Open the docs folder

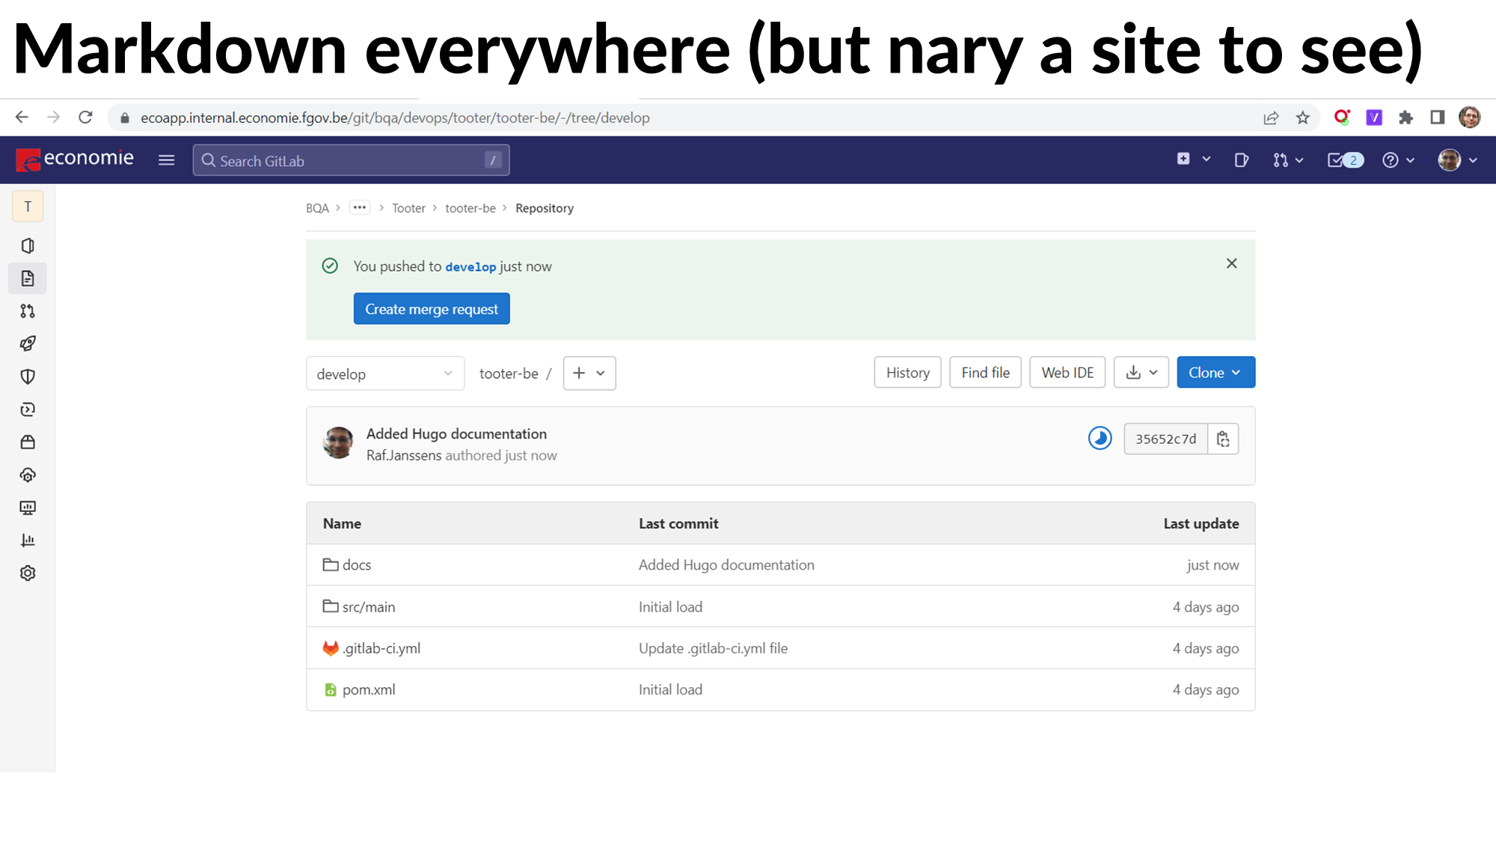pyautogui.click(x=356, y=565)
